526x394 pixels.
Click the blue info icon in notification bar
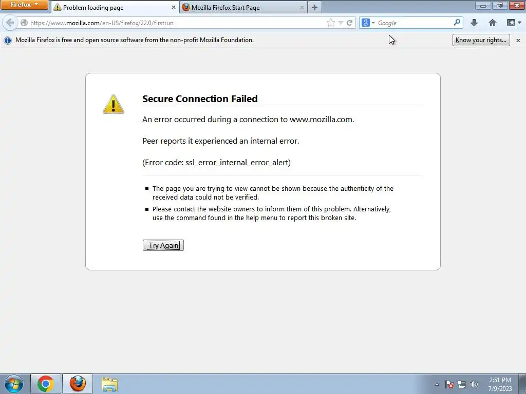(x=8, y=40)
